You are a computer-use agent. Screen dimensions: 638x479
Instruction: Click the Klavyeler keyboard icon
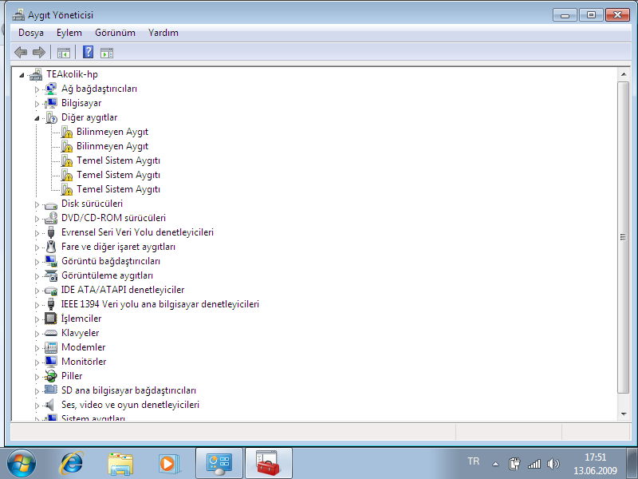pos(51,333)
